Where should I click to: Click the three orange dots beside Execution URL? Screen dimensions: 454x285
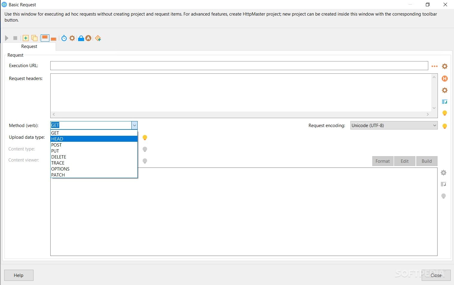coord(435,66)
